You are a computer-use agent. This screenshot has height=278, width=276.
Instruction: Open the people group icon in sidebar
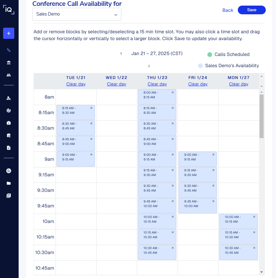pos(9,75)
